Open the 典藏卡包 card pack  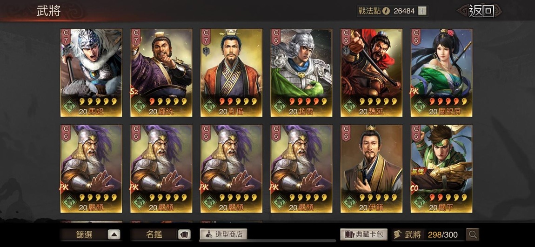tap(364, 234)
